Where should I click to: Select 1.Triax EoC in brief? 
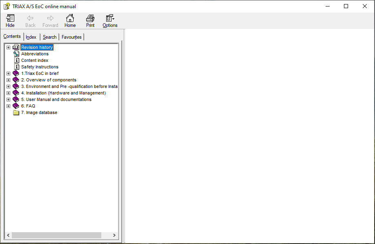pos(40,73)
